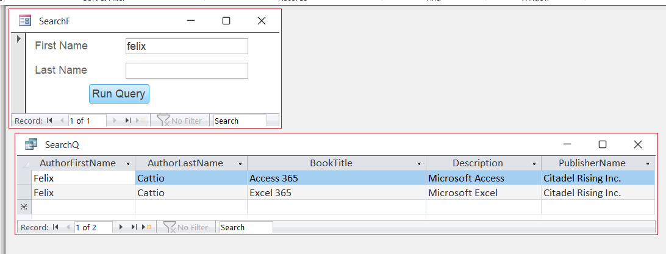Expand the BookTitle column dropdown arrow
The image size is (666, 254).
pyautogui.click(x=419, y=164)
